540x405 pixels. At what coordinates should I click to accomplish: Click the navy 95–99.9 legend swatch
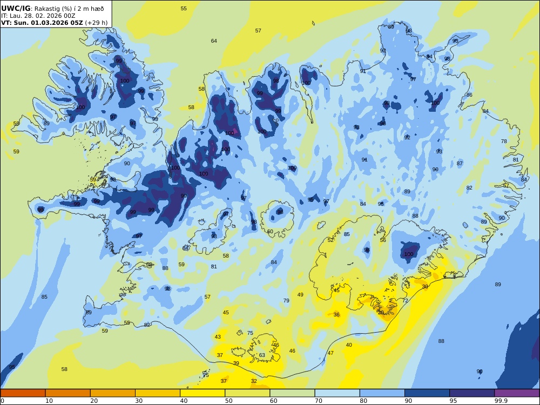(472, 393)
